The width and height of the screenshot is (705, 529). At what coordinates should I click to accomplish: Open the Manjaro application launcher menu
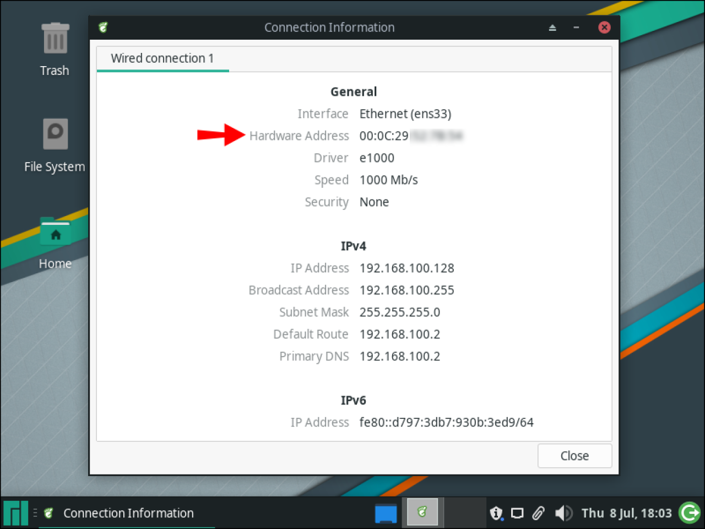tap(15, 512)
